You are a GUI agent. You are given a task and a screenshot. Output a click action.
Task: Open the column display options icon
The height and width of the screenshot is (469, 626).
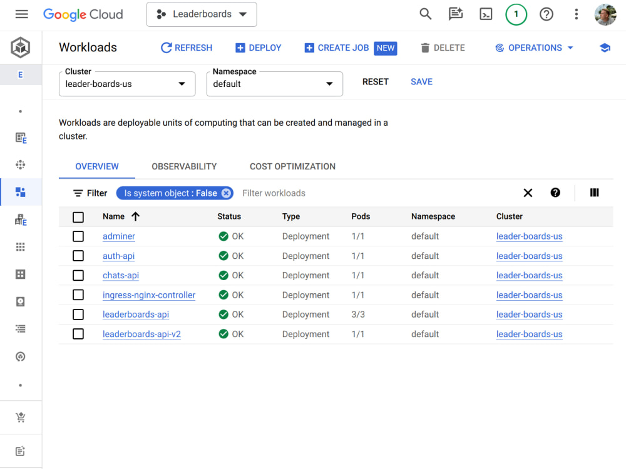pos(593,193)
